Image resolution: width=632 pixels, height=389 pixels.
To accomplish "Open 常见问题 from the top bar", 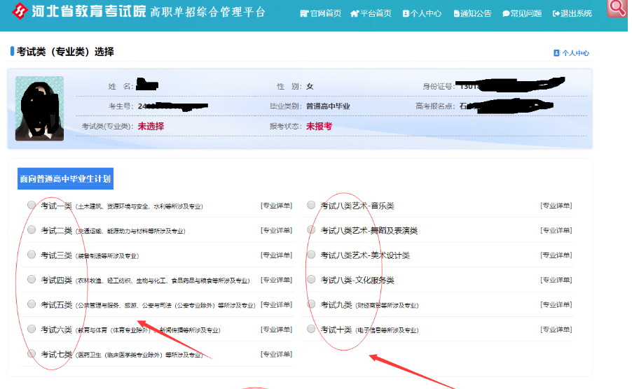I will pyautogui.click(x=522, y=13).
